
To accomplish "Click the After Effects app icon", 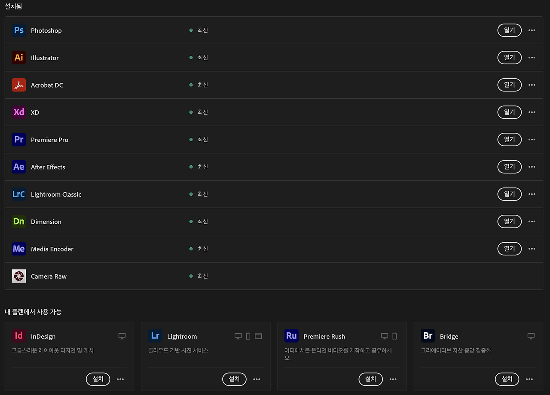I will [x=19, y=167].
